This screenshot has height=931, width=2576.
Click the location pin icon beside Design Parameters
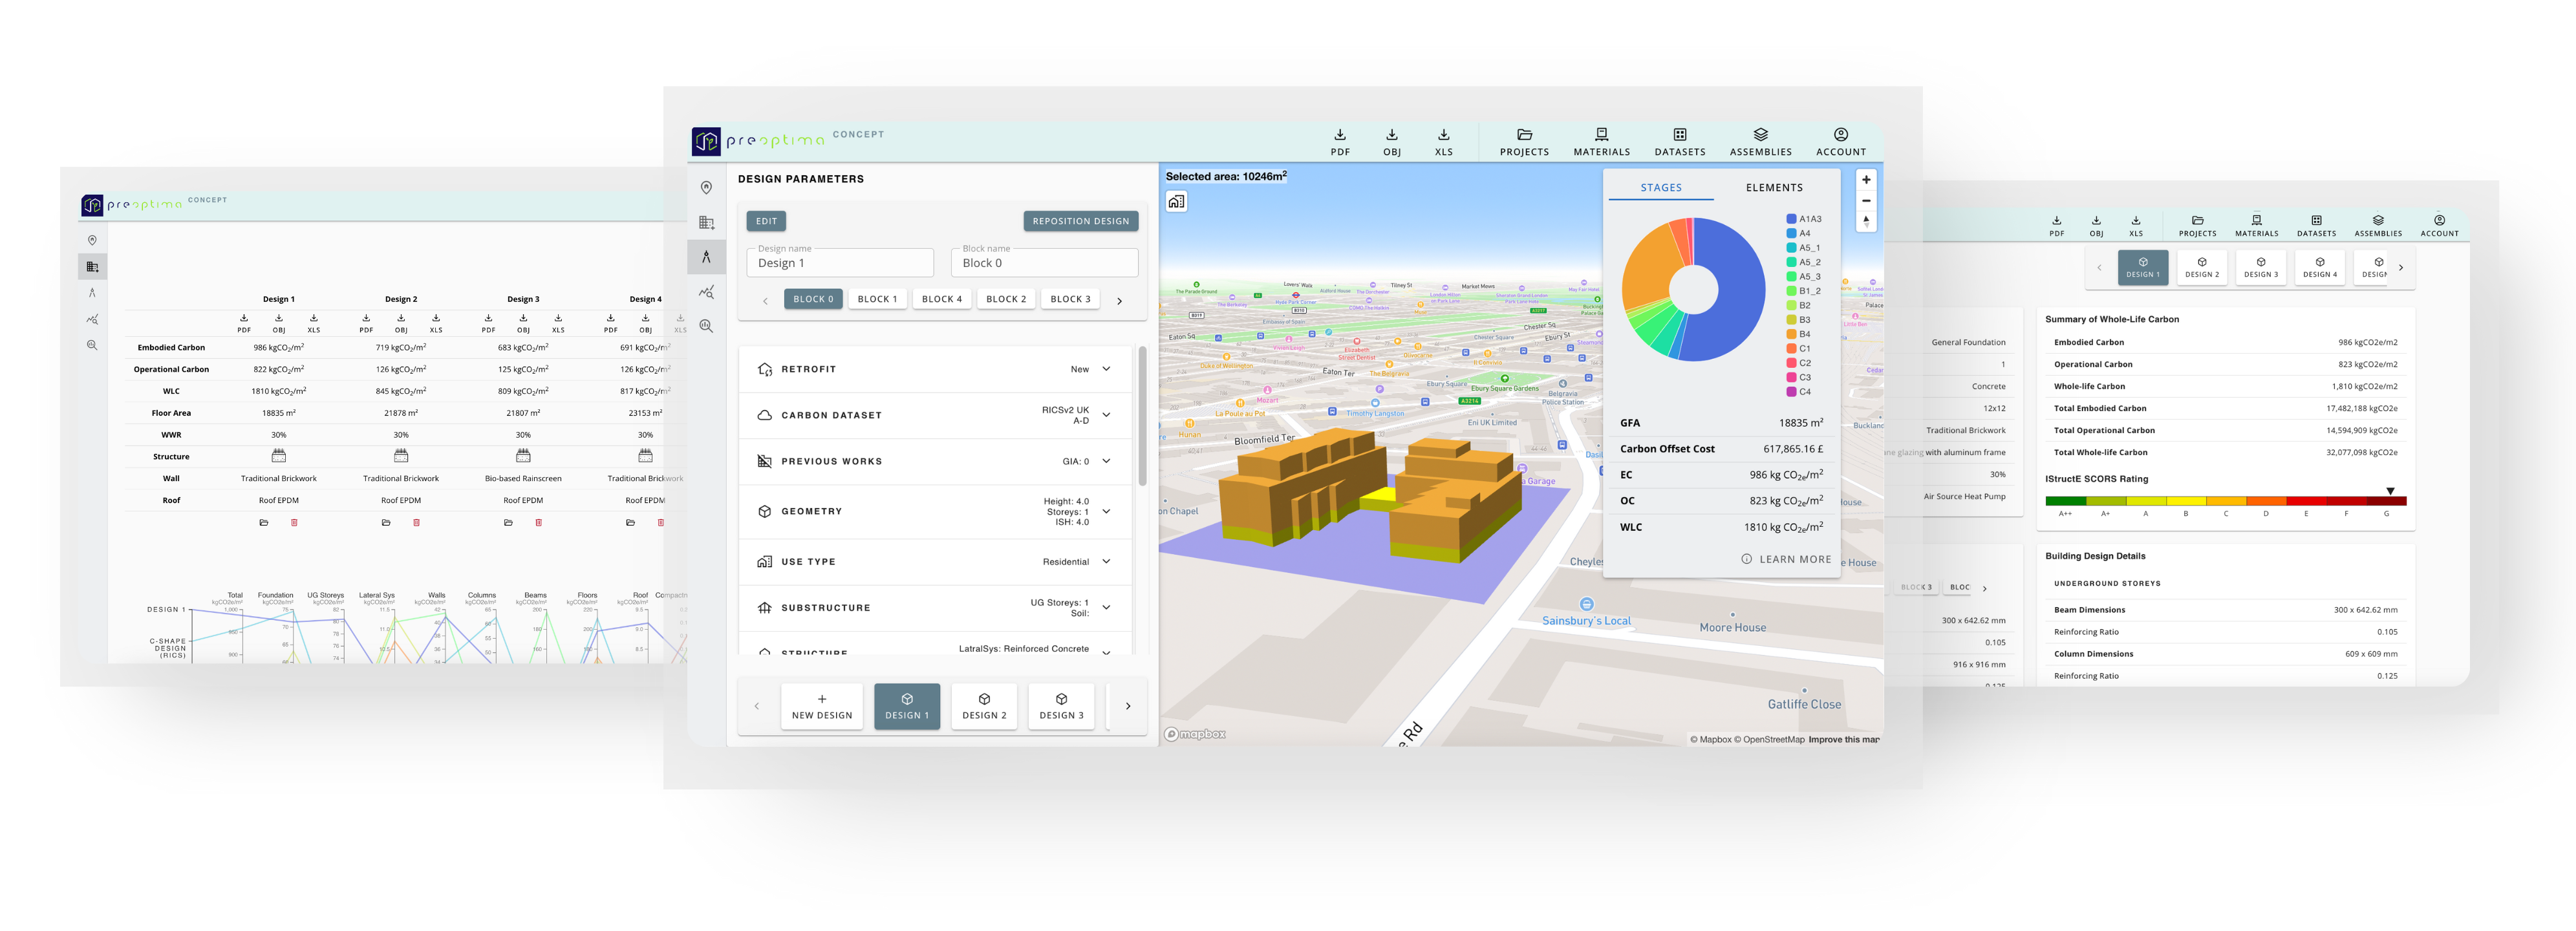(x=706, y=188)
